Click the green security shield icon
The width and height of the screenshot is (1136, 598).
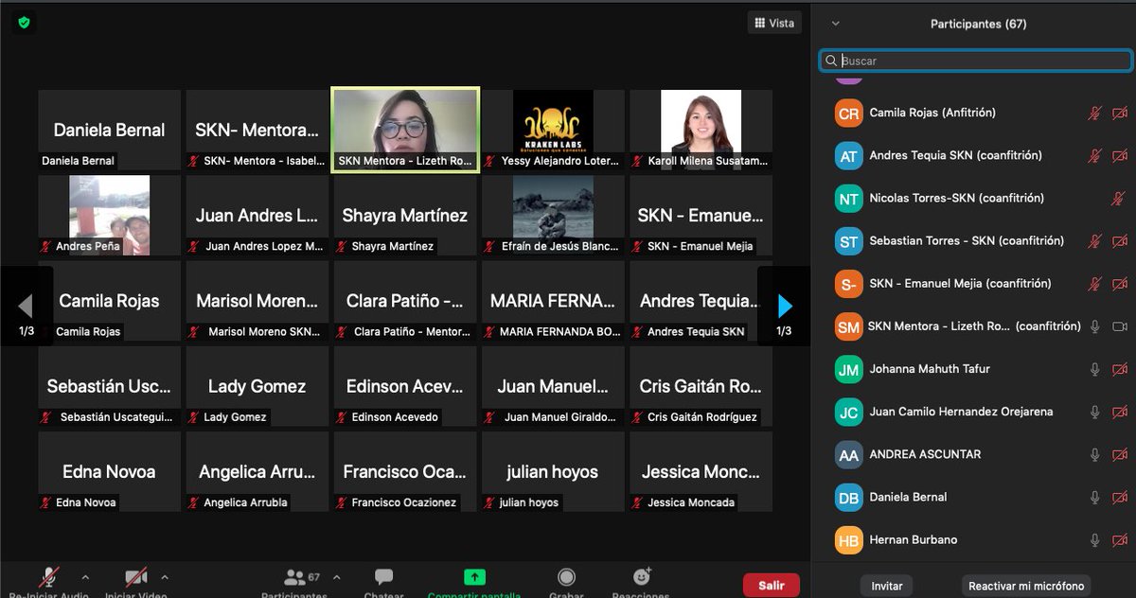[x=23, y=21]
